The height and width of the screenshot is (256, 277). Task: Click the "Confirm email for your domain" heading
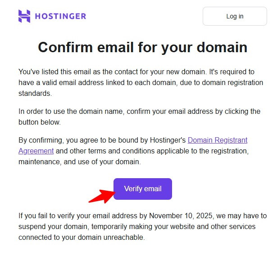142,47
